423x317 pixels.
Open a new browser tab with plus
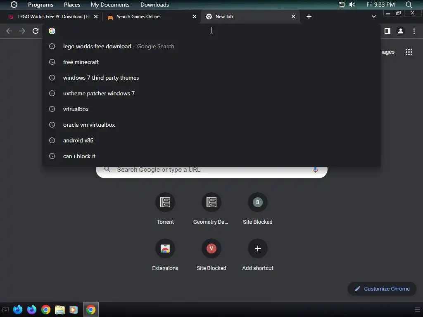click(x=309, y=17)
